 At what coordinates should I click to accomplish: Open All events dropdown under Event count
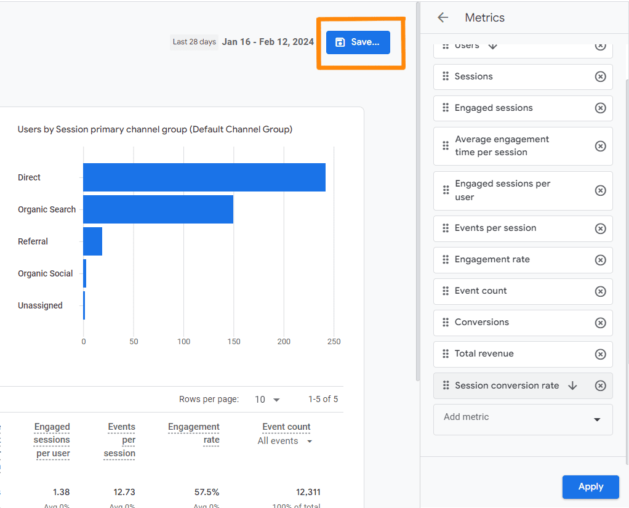[x=285, y=441]
